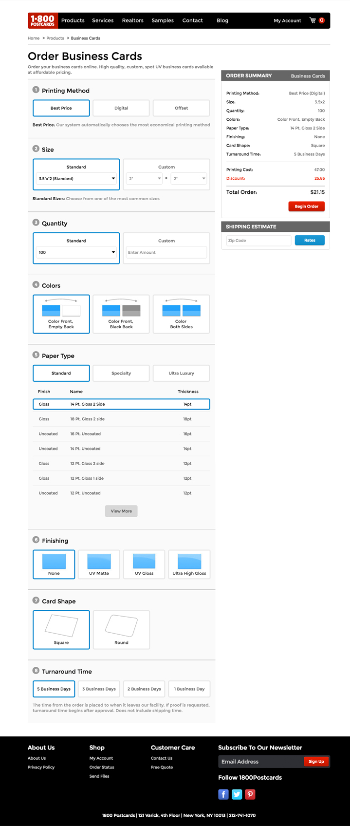Open the Pinterest social icon
The image size is (350, 826).
250,794
